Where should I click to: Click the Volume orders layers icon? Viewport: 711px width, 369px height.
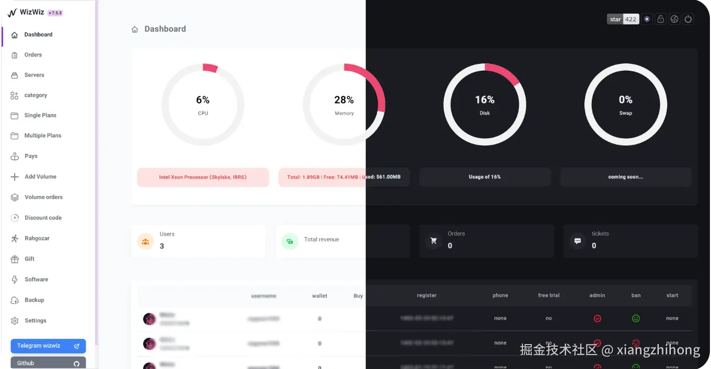tap(15, 197)
